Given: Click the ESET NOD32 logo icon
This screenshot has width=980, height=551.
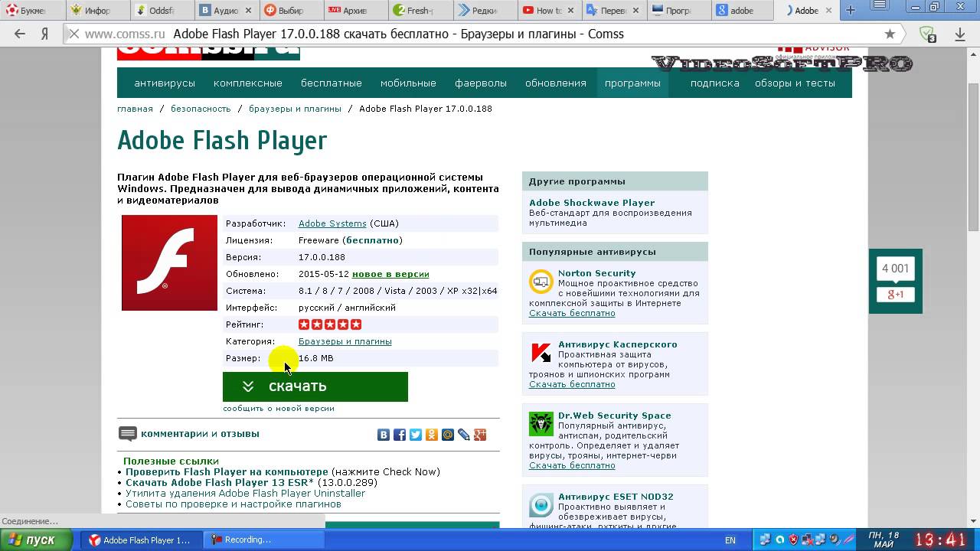Looking at the screenshot, I should (x=541, y=505).
